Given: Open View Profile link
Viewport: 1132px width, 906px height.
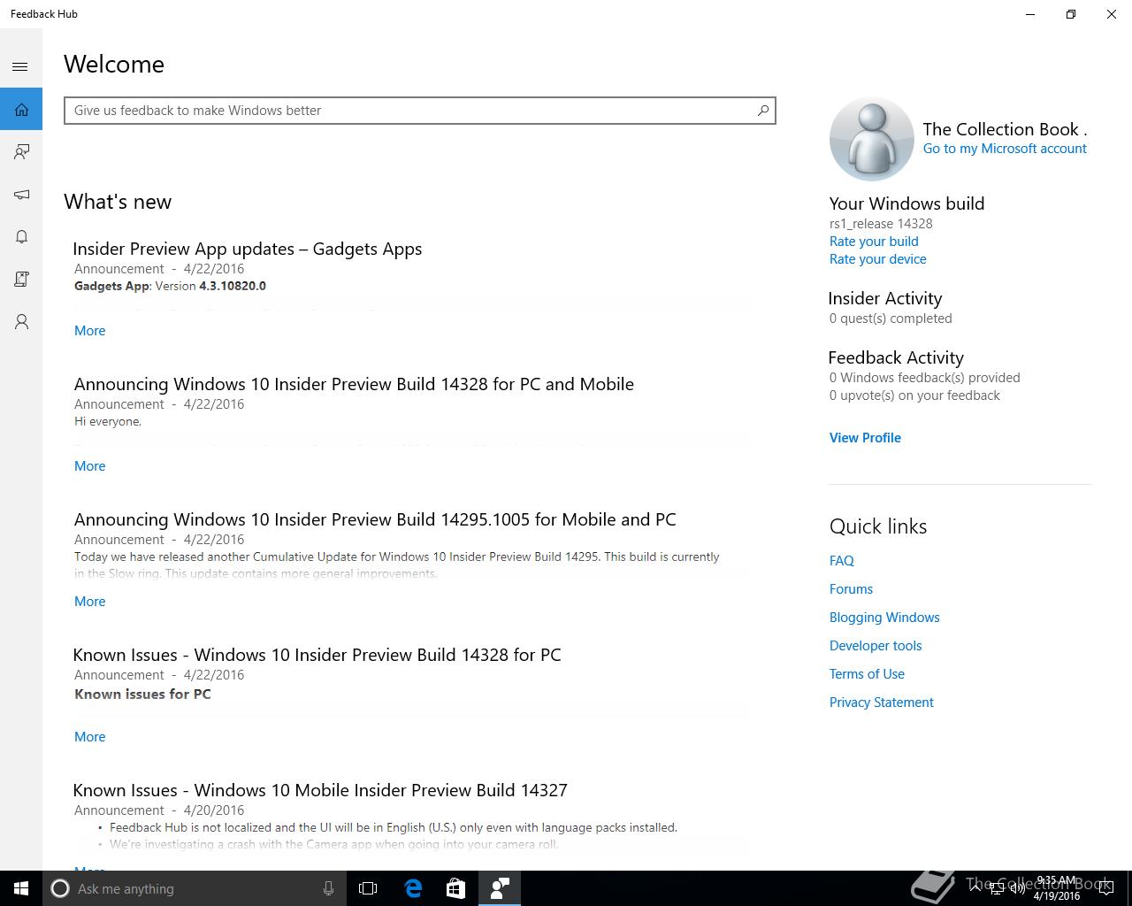Looking at the screenshot, I should [865, 438].
